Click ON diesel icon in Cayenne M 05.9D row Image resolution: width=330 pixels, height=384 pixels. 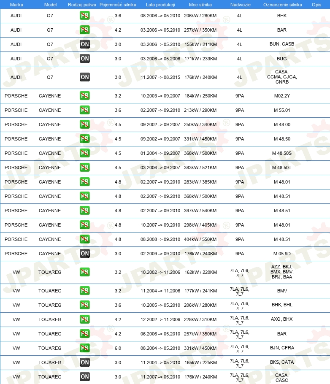(x=84, y=254)
